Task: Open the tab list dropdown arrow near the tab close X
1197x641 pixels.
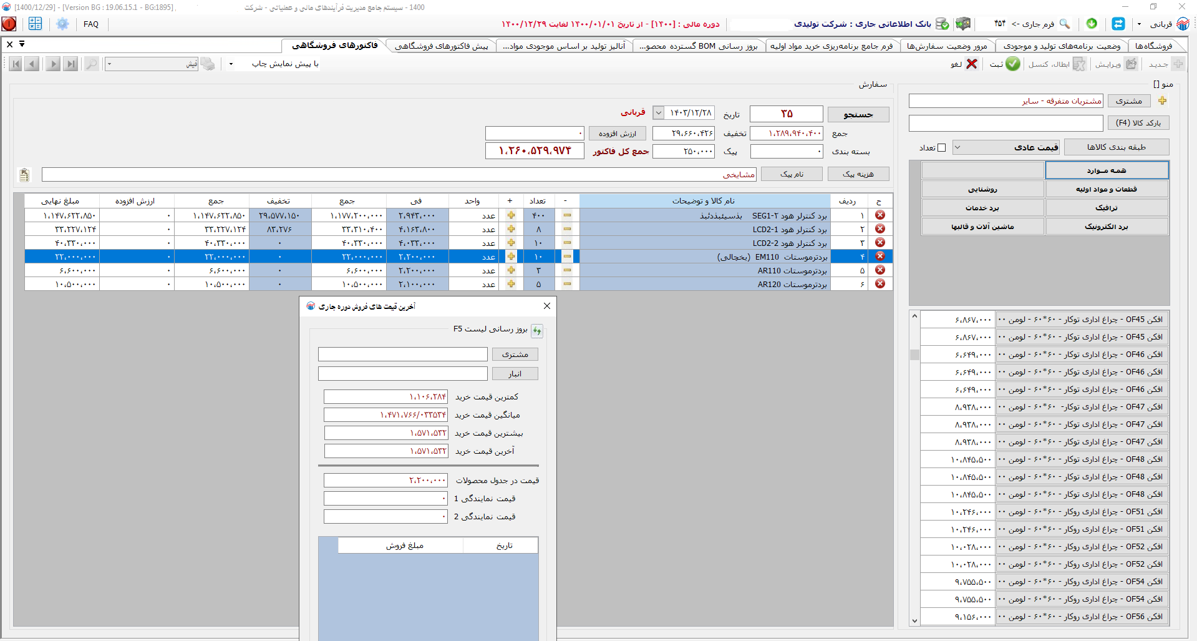Action: coord(22,44)
